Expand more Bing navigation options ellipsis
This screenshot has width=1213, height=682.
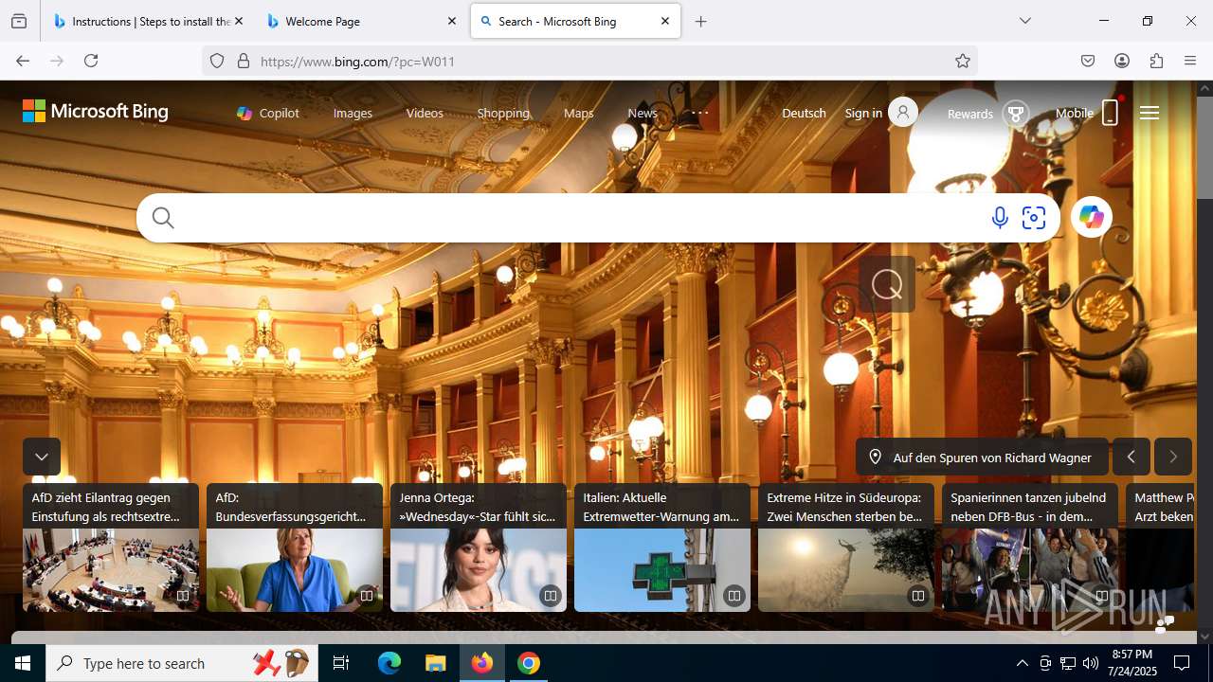[x=699, y=113]
